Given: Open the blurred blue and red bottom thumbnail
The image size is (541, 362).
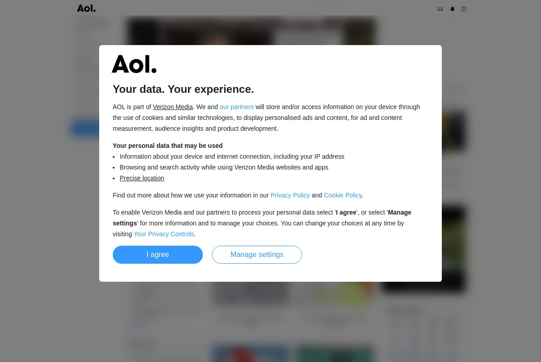Looking at the screenshot, I should coord(251,354).
